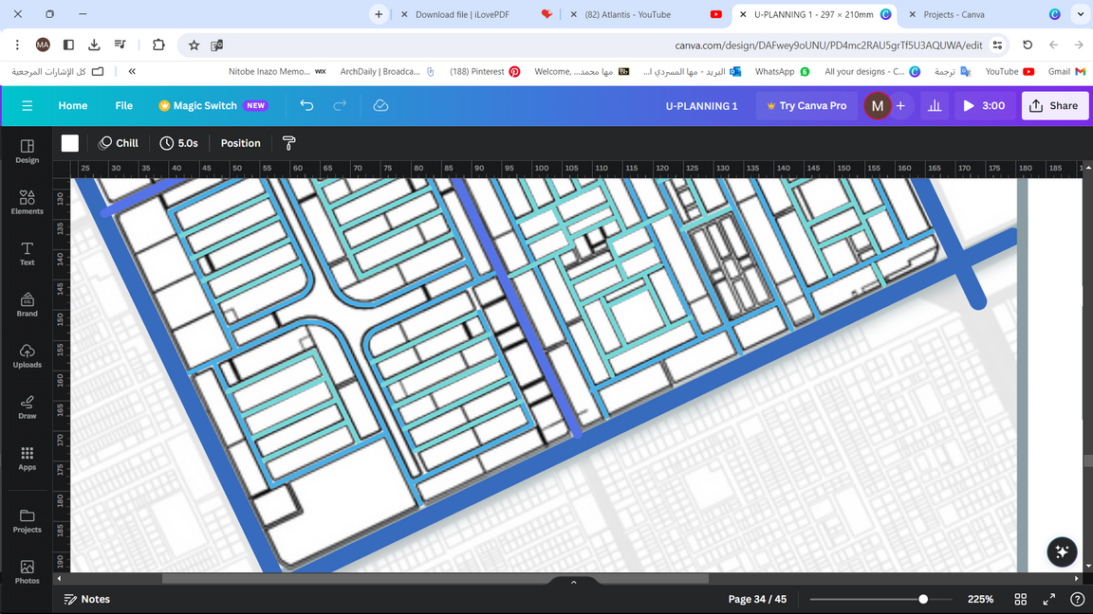Click the Share button

[1054, 106]
